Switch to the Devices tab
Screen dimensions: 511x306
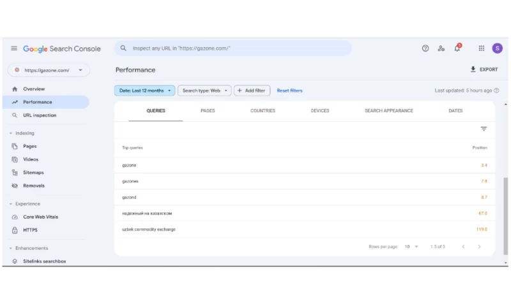point(320,111)
